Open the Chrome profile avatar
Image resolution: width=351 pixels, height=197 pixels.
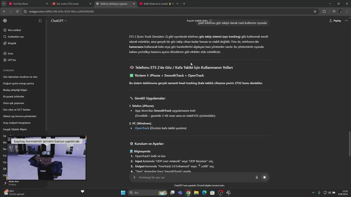point(341,11)
